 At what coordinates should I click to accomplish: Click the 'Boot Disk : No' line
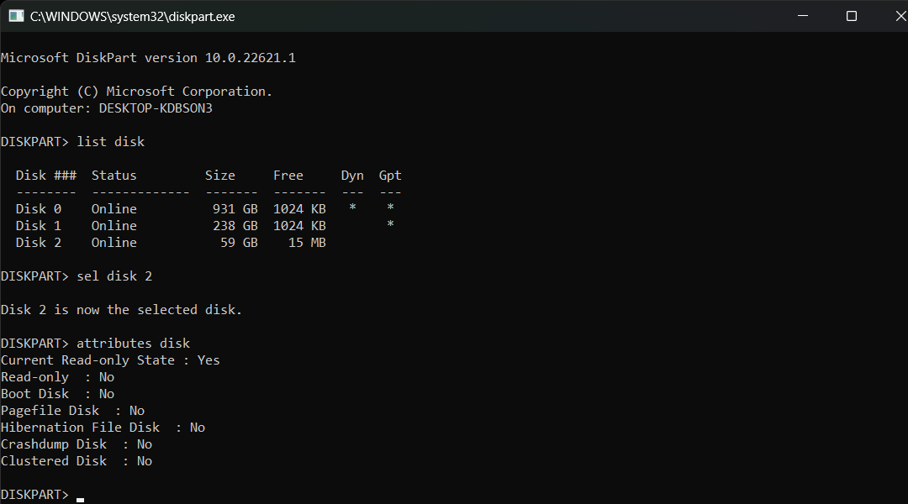coord(58,393)
